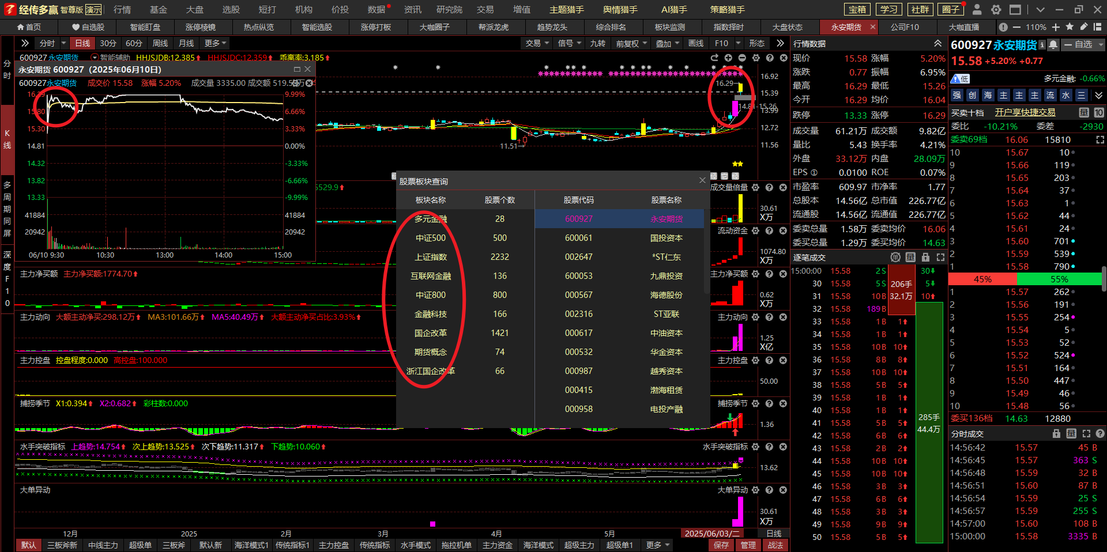Click the window layout icon in title bar
This screenshot has width=1107, height=552.
pos(1015,9)
